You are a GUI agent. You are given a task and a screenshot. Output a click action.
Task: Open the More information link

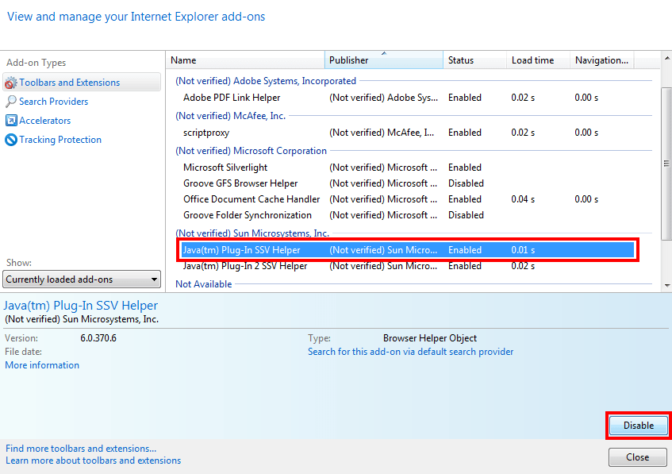pos(42,365)
